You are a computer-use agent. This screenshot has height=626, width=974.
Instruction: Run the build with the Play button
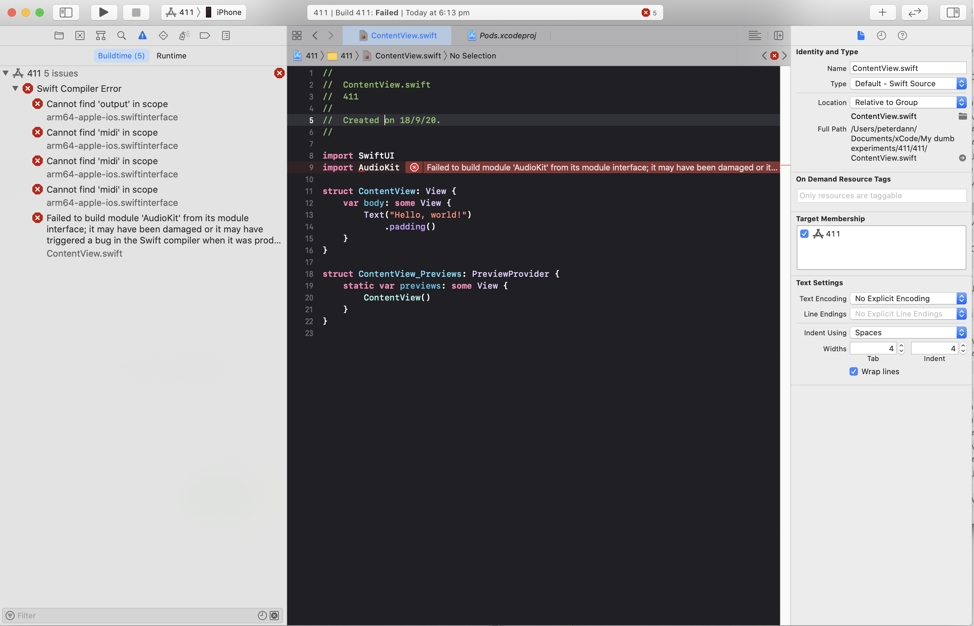click(x=104, y=12)
